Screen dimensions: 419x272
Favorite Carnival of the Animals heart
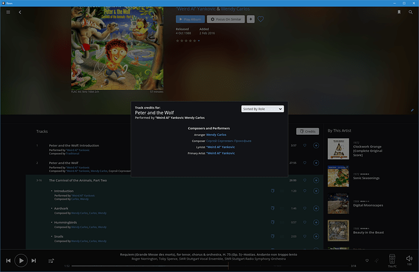click(305, 180)
